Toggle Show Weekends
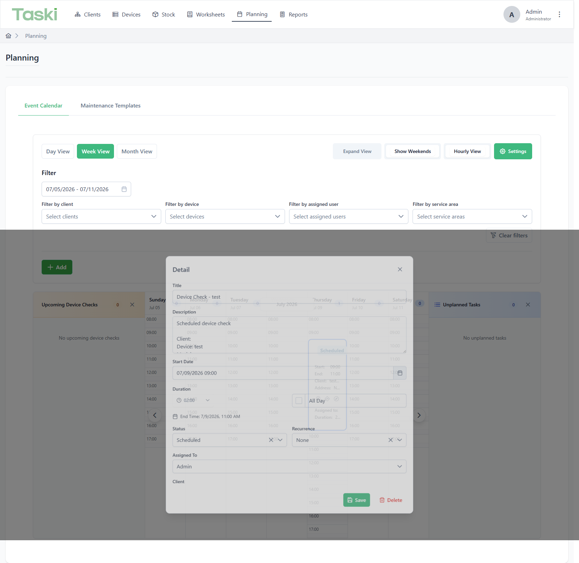The width and height of the screenshot is (579, 563). pos(413,151)
